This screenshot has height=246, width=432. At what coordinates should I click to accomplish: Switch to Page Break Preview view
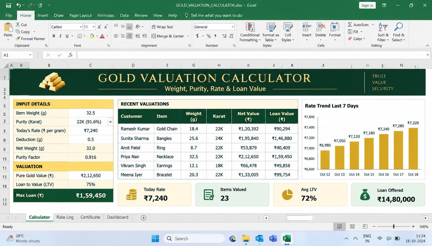click(x=365, y=227)
